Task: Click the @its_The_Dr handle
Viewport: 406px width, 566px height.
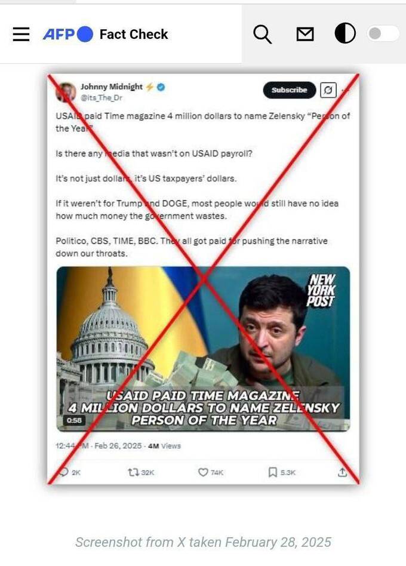Action: [x=101, y=98]
